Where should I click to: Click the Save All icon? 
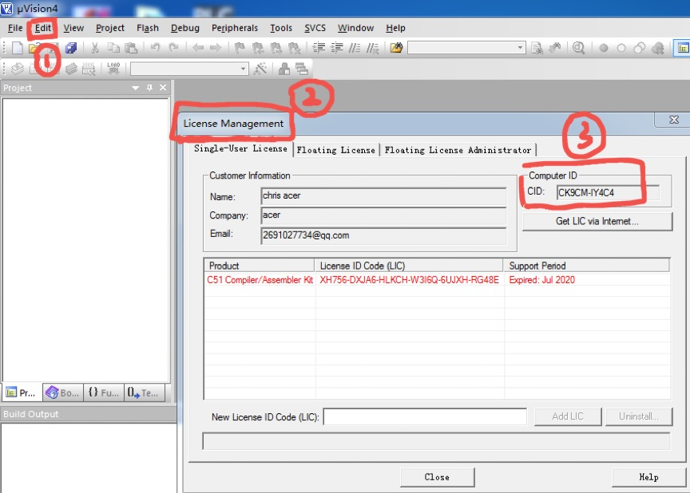[x=71, y=47]
